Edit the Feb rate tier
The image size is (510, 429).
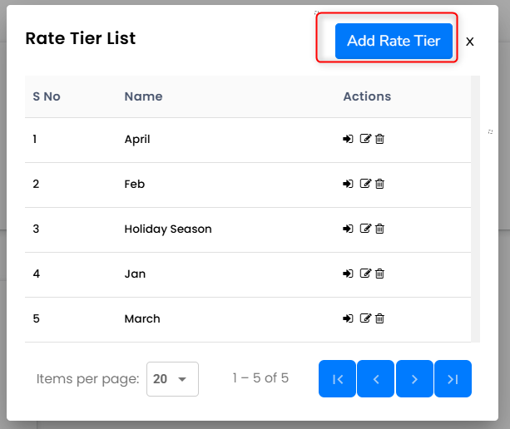364,184
